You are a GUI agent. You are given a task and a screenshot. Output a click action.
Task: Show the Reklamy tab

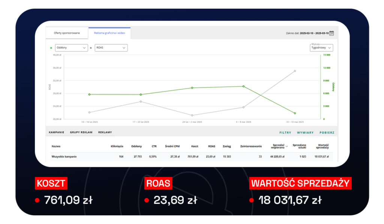click(x=105, y=132)
